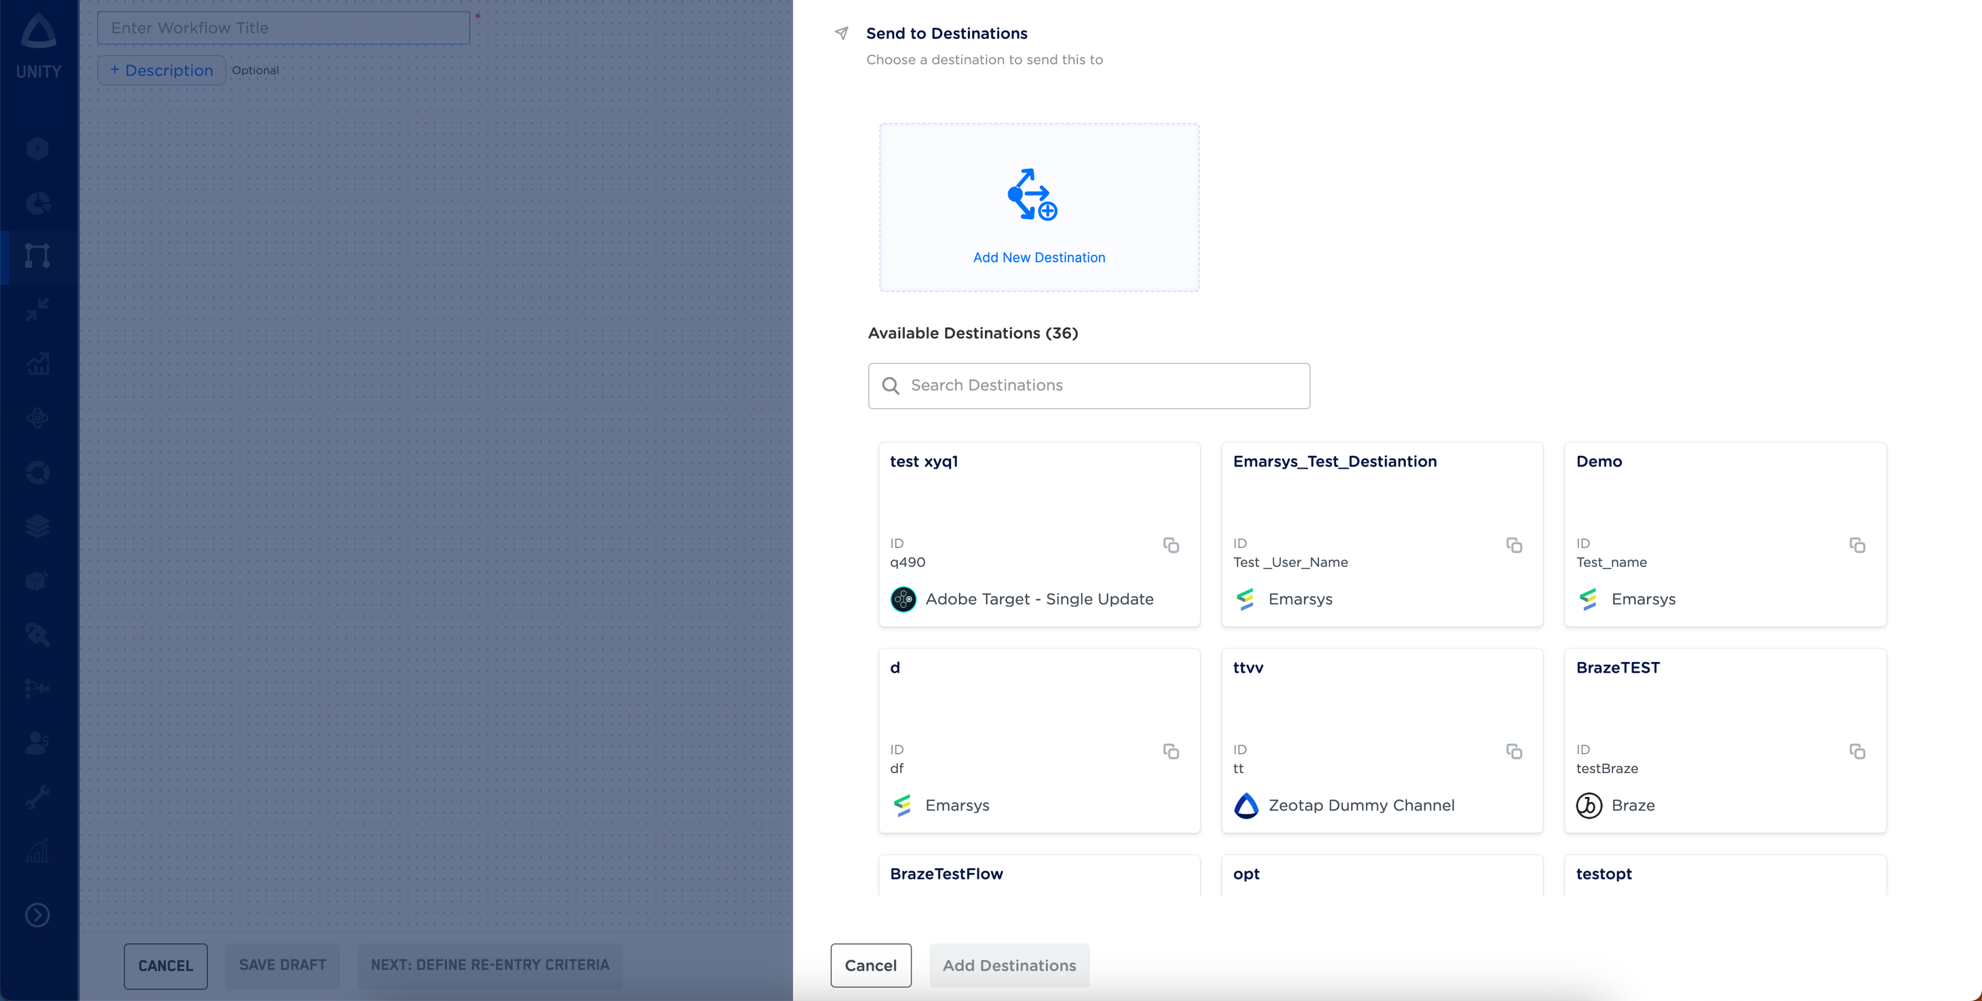Choose the ttvv Zeotap Dummy Channel card
Image resolution: width=1982 pixels, height=1001 pixels.
1381,708
